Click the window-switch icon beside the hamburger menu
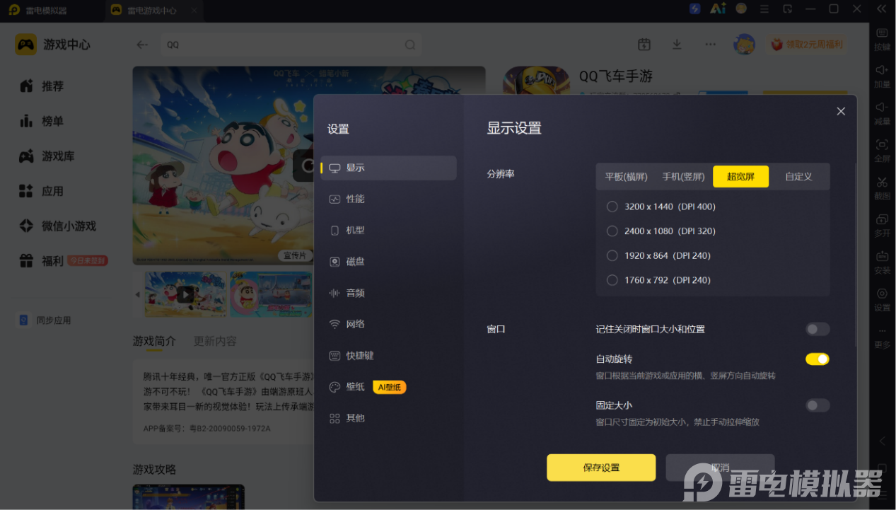Screen dimensions: 896x510 tap(788, 8)
